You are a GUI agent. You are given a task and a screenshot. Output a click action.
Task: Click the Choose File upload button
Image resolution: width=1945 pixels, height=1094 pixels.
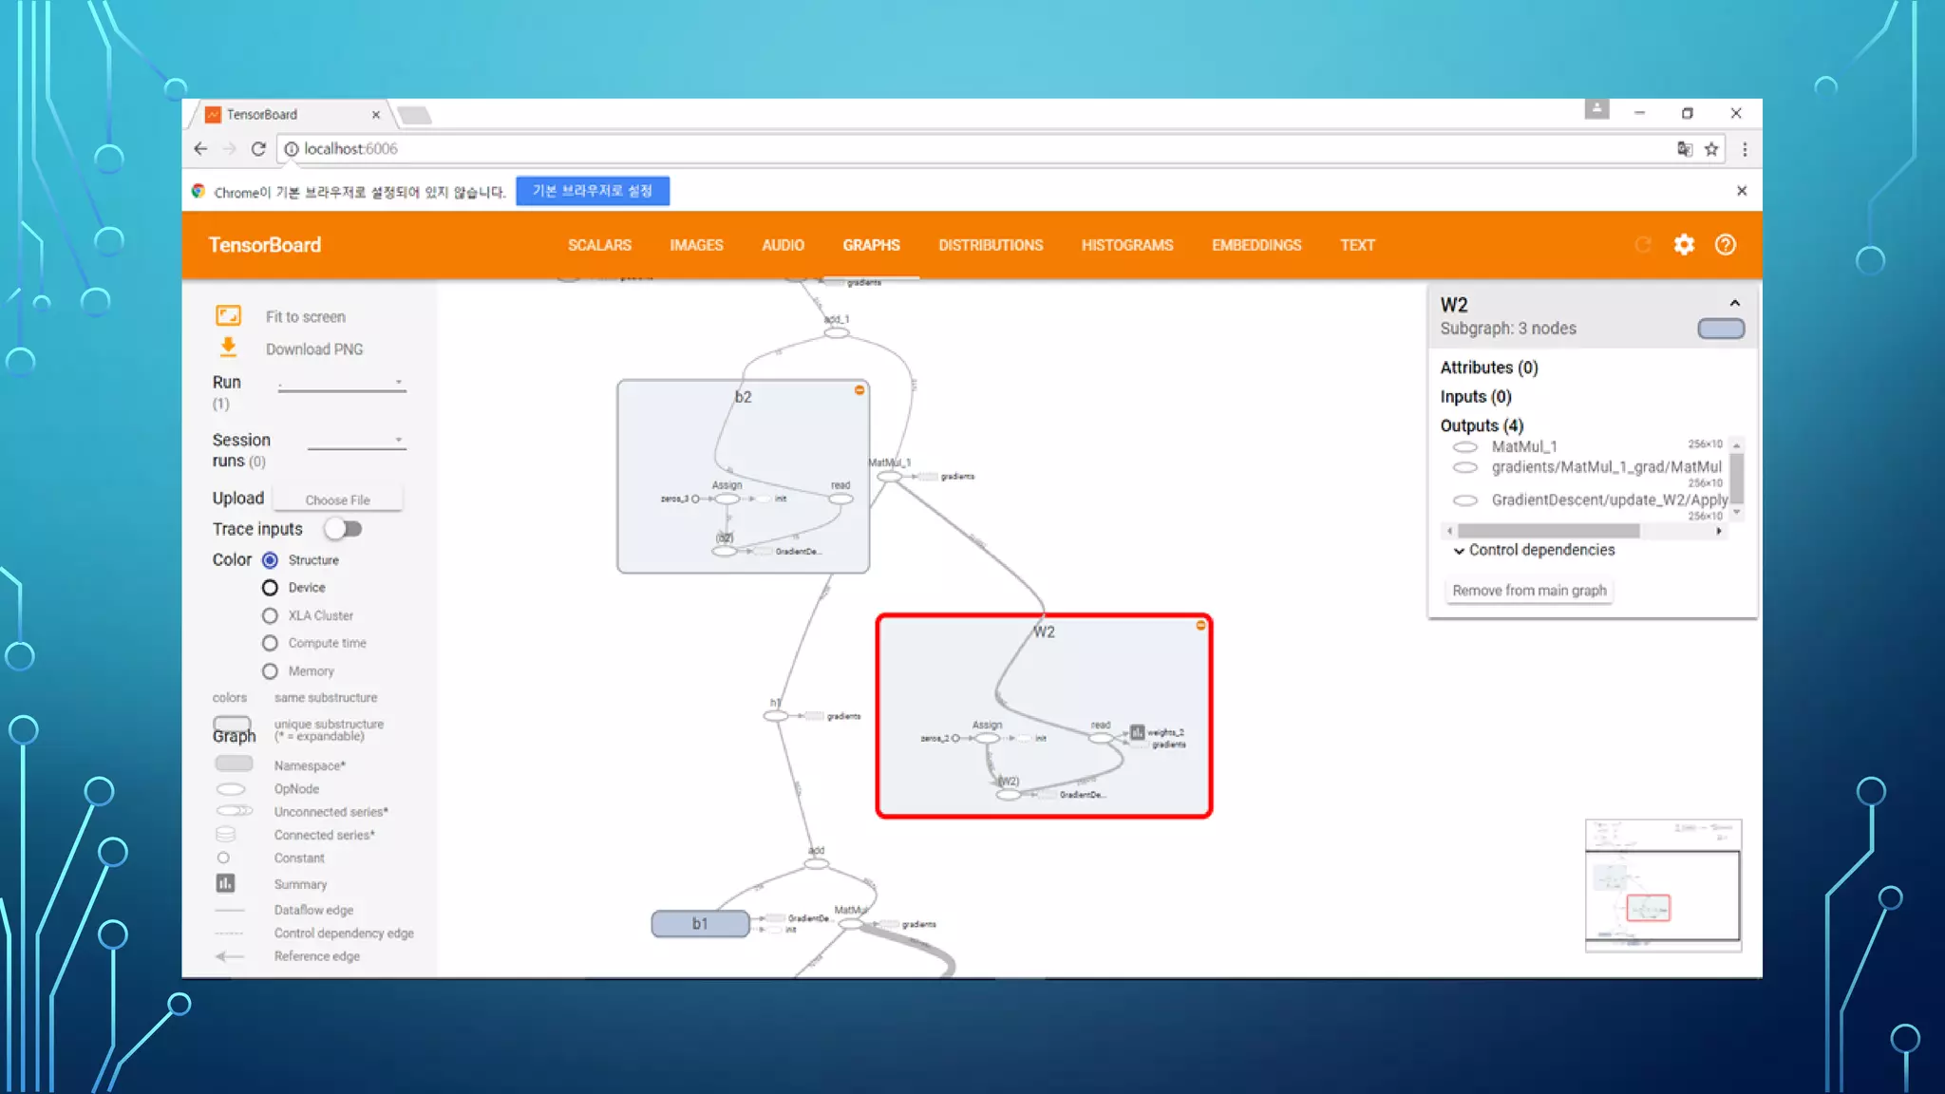pos(337,500)
